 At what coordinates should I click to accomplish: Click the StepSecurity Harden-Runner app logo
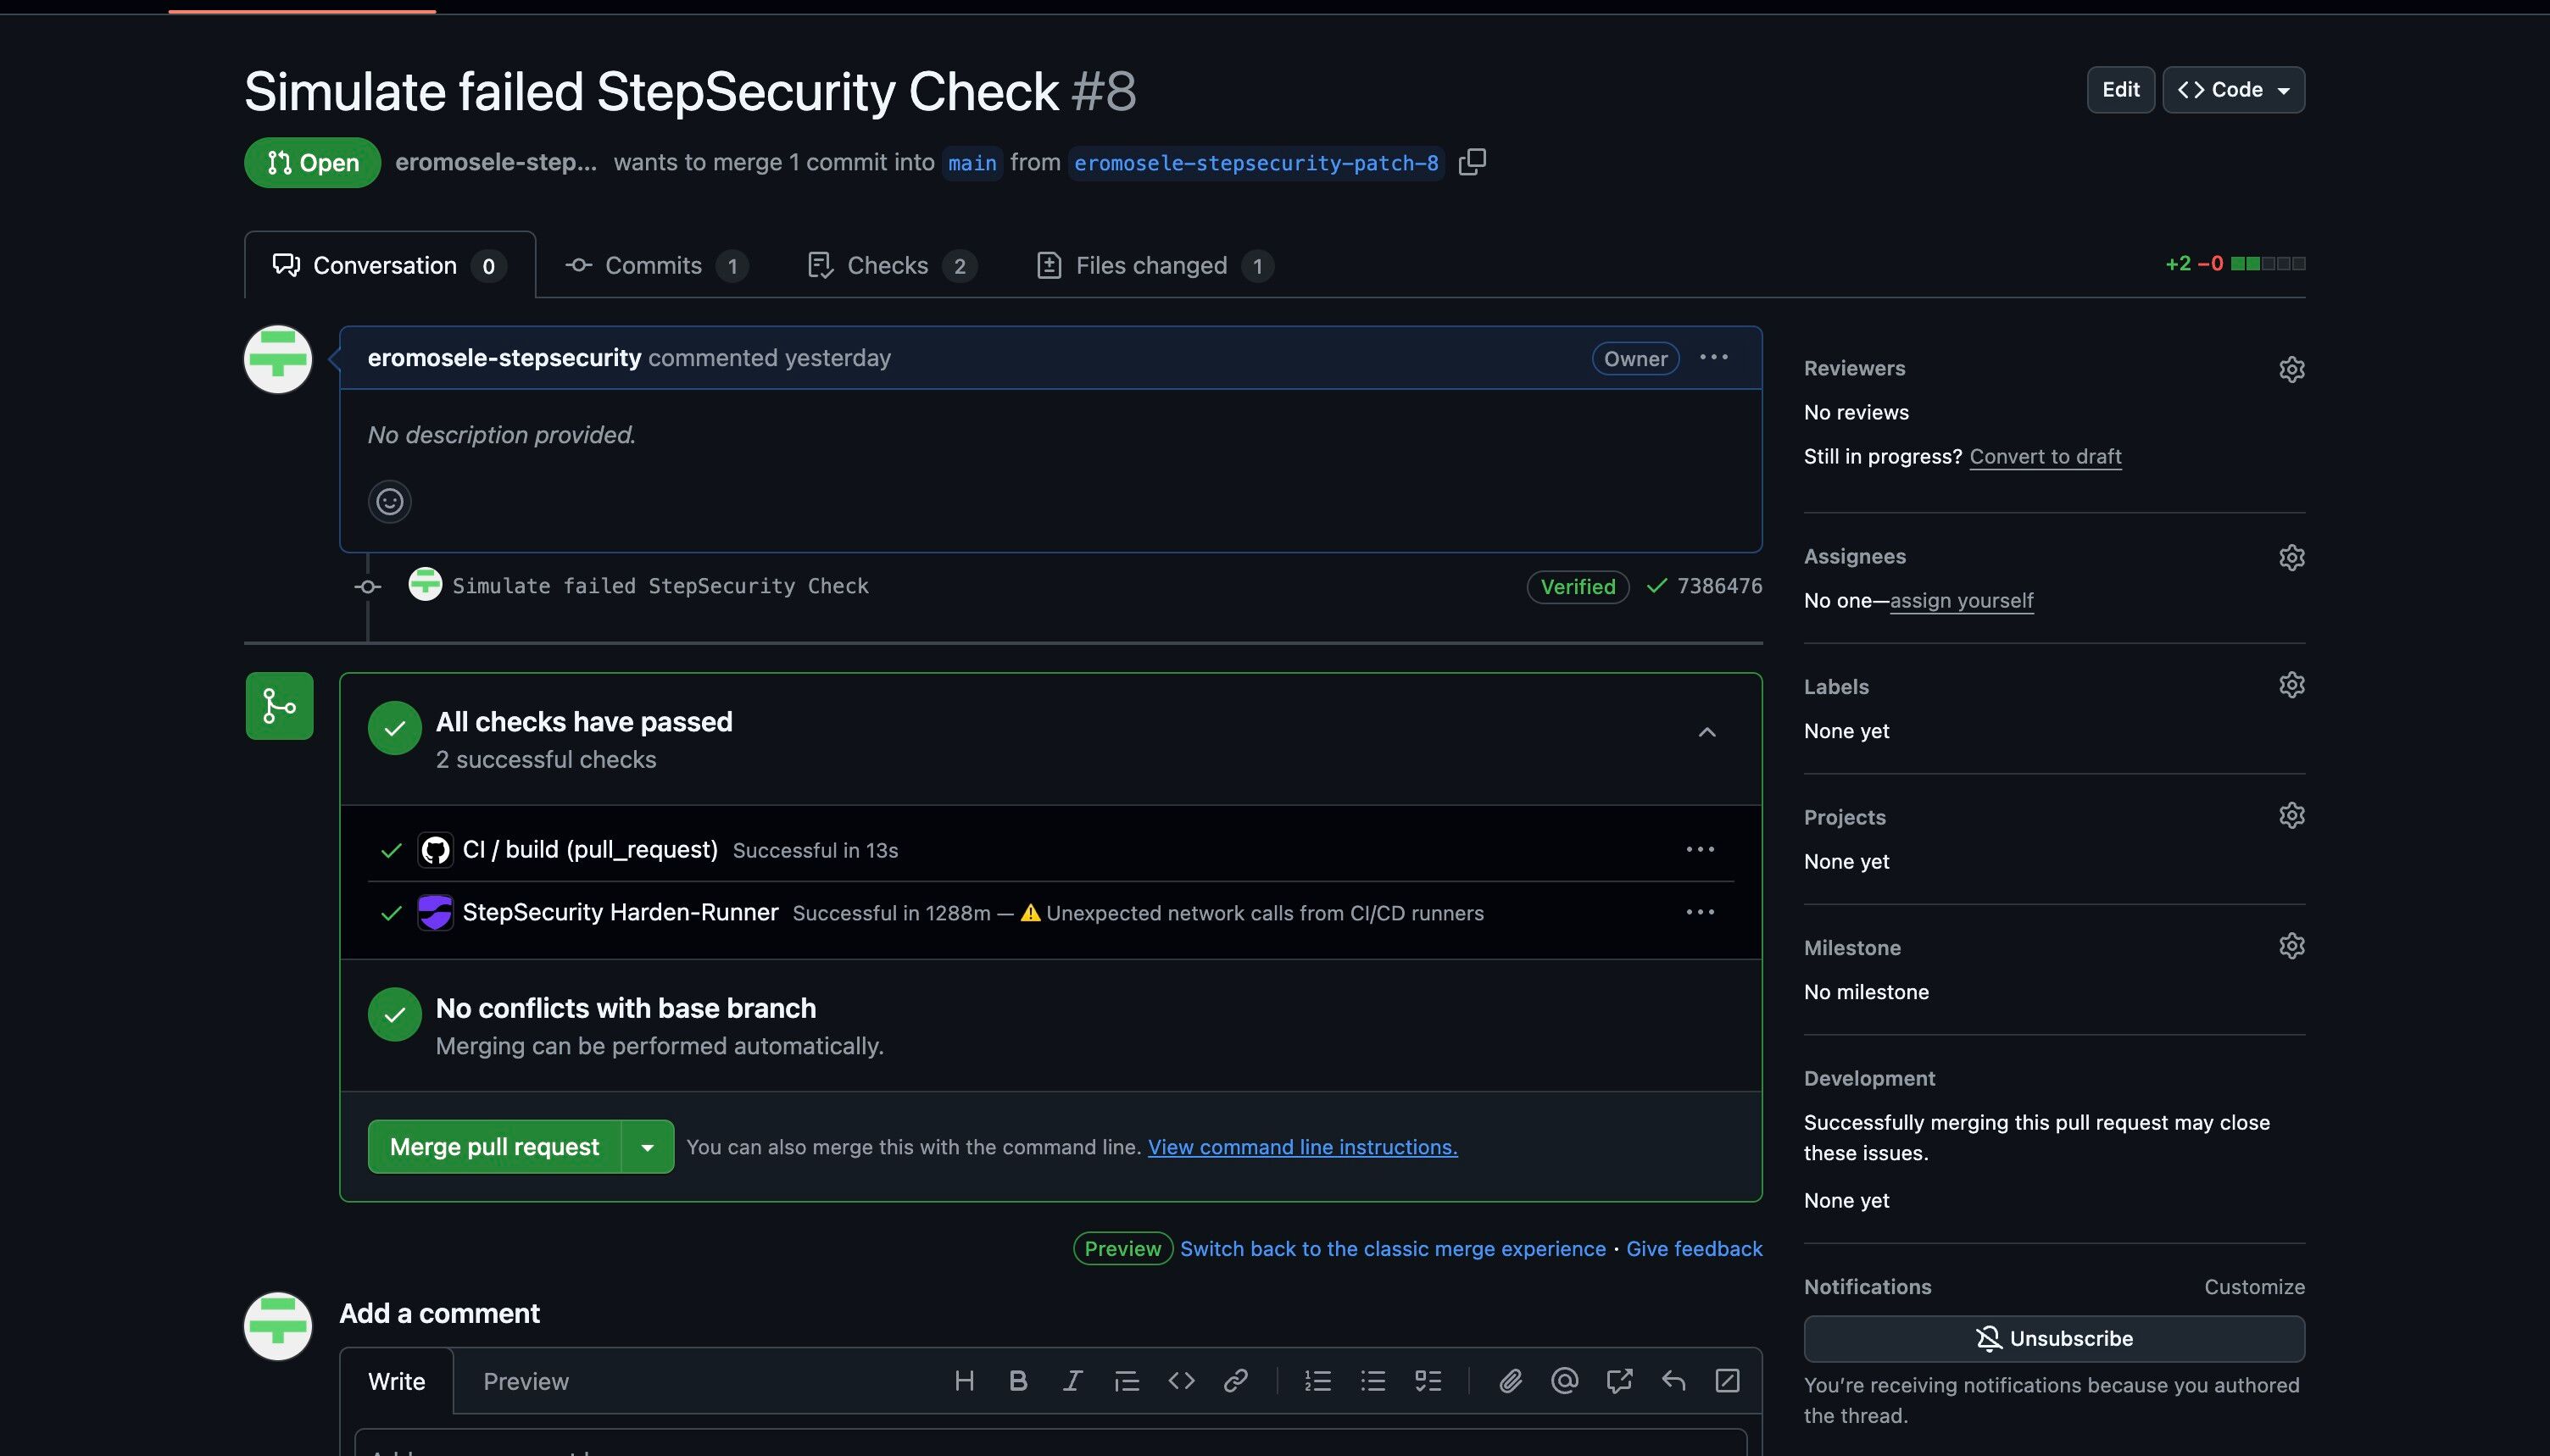point(435,912)
